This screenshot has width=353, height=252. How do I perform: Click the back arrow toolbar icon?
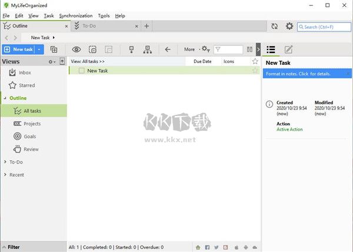[x=168, y=49]
